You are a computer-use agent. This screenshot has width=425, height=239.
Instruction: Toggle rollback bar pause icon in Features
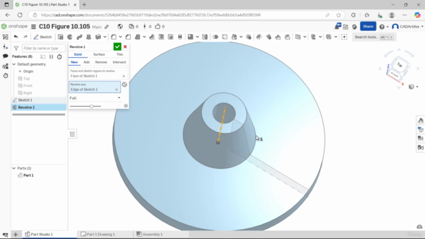51,56
